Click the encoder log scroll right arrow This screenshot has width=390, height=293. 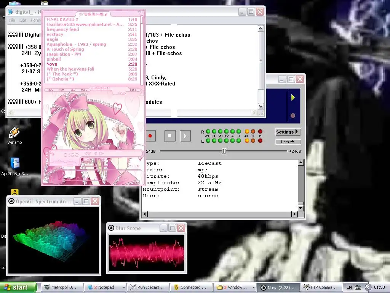pyautogui.click(x=294, y=214)
